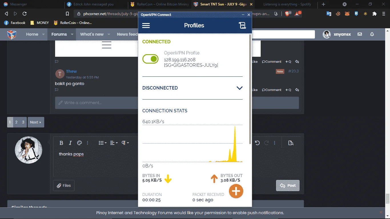This screenshot has width=390, height=219.
Task: Open the Home nav item
Action: (32, 34)
